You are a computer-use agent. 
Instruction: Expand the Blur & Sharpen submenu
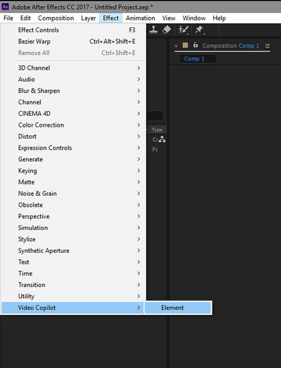[73, 91]
